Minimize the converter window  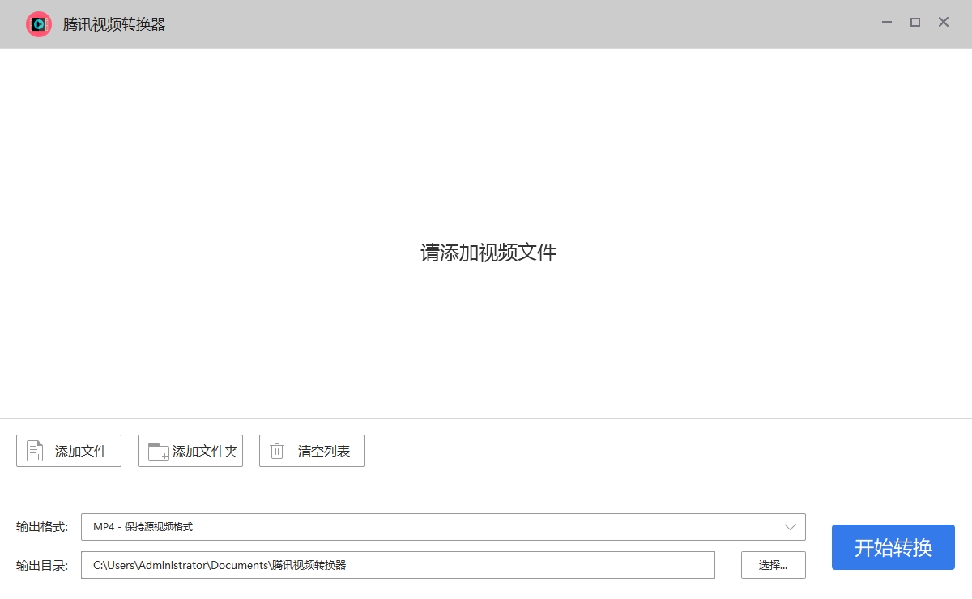(887, 23)
